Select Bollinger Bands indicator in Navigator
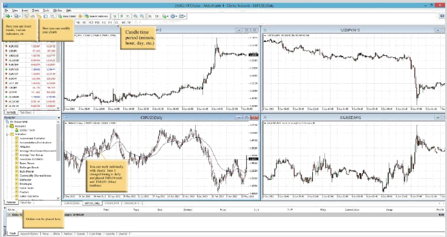This screenshot has height=237, width=447. click(x=29, y=167)
